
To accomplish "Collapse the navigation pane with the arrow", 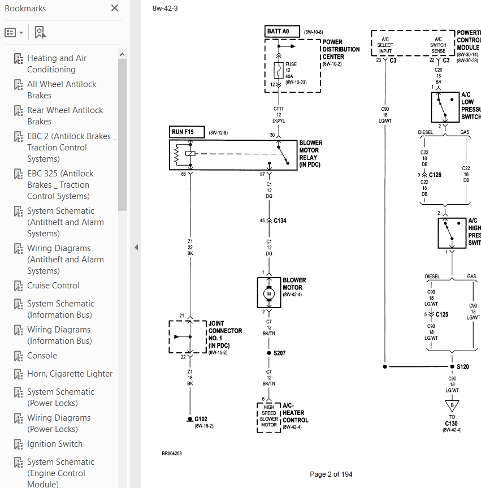I will coord(136,248).
